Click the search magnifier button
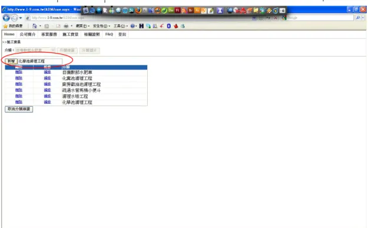The width and height of the screenshot is (368, 228). click(358, 18)
